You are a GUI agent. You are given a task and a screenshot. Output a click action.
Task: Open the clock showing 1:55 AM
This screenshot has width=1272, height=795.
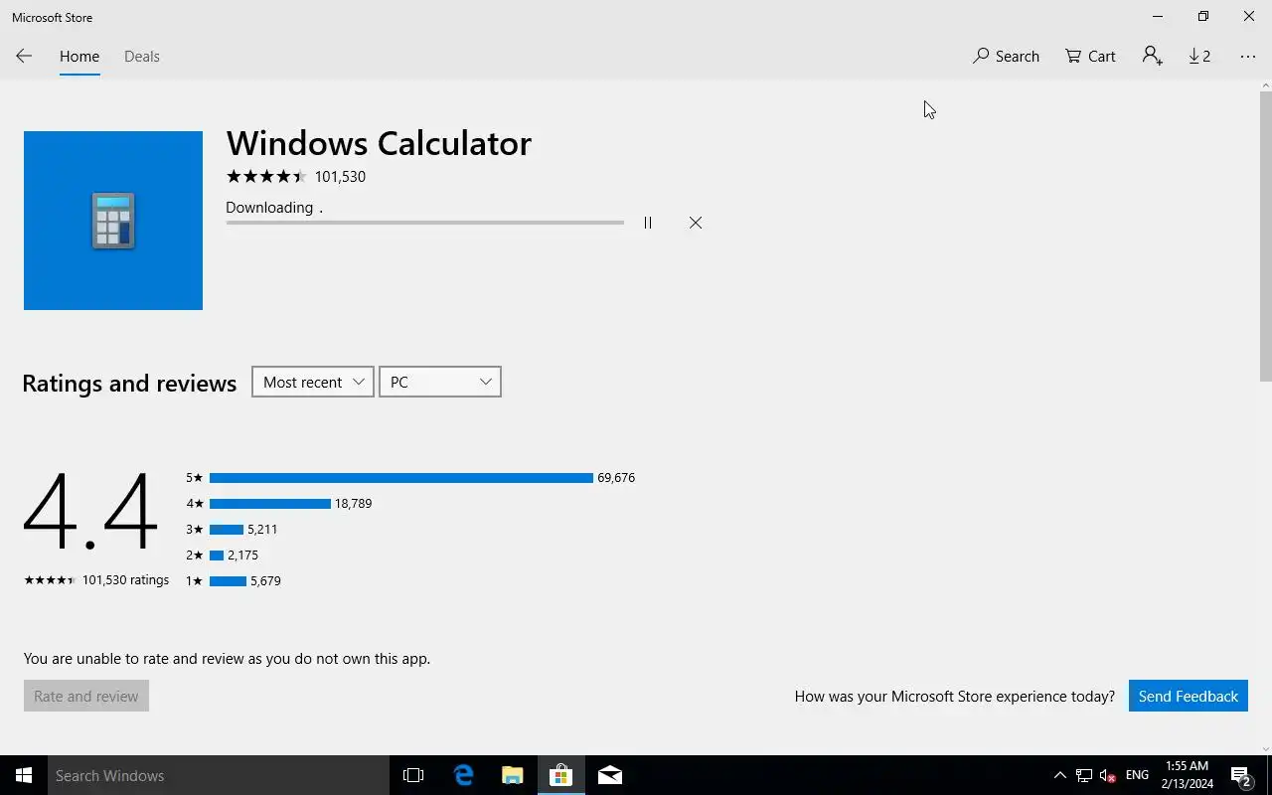point(1187,775)
